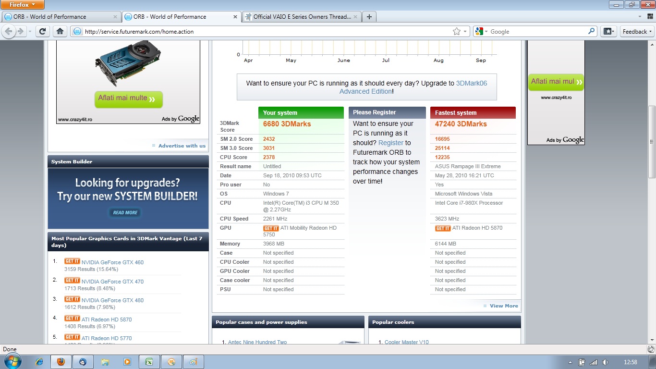
Task: Click GET IT badge next to GeForce GTX 470
Action: point(72,281)
